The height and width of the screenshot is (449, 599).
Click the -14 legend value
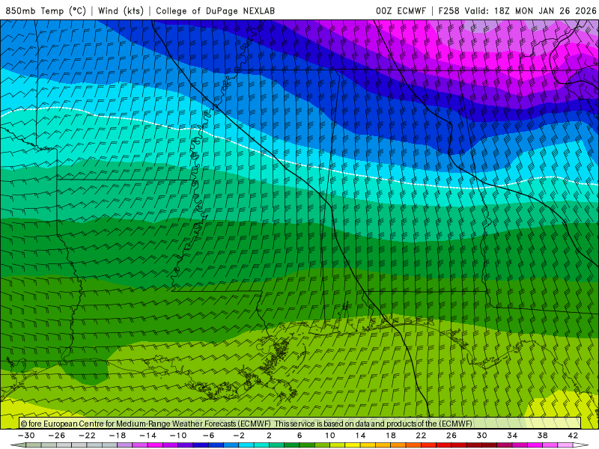click(148, 436)
